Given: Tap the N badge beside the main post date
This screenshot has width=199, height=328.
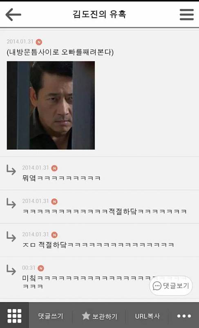Looking at the screenshot, I should click(39, 42).
